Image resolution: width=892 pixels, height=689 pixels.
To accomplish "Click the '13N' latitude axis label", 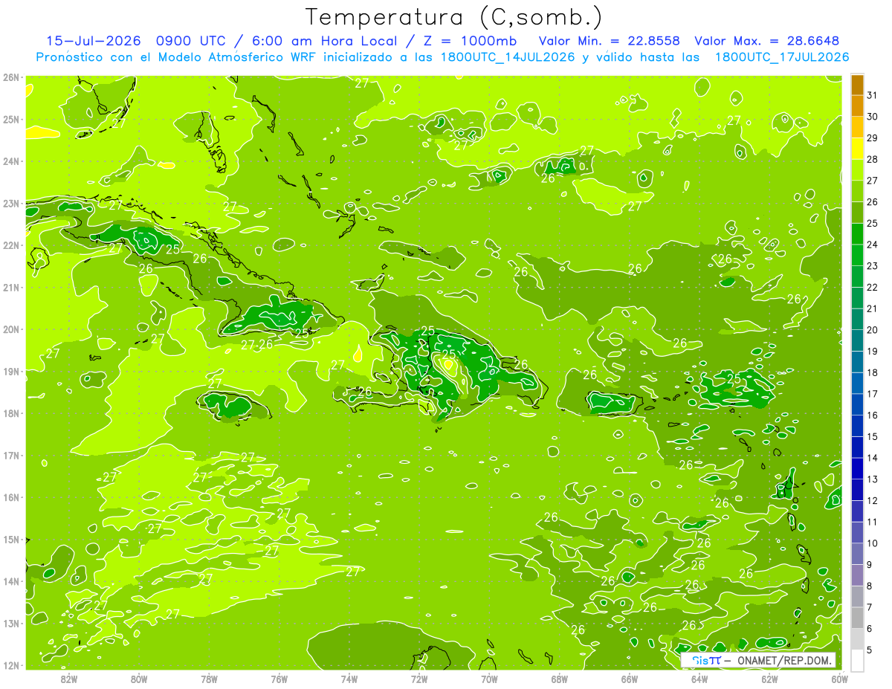I will (11, 623).
